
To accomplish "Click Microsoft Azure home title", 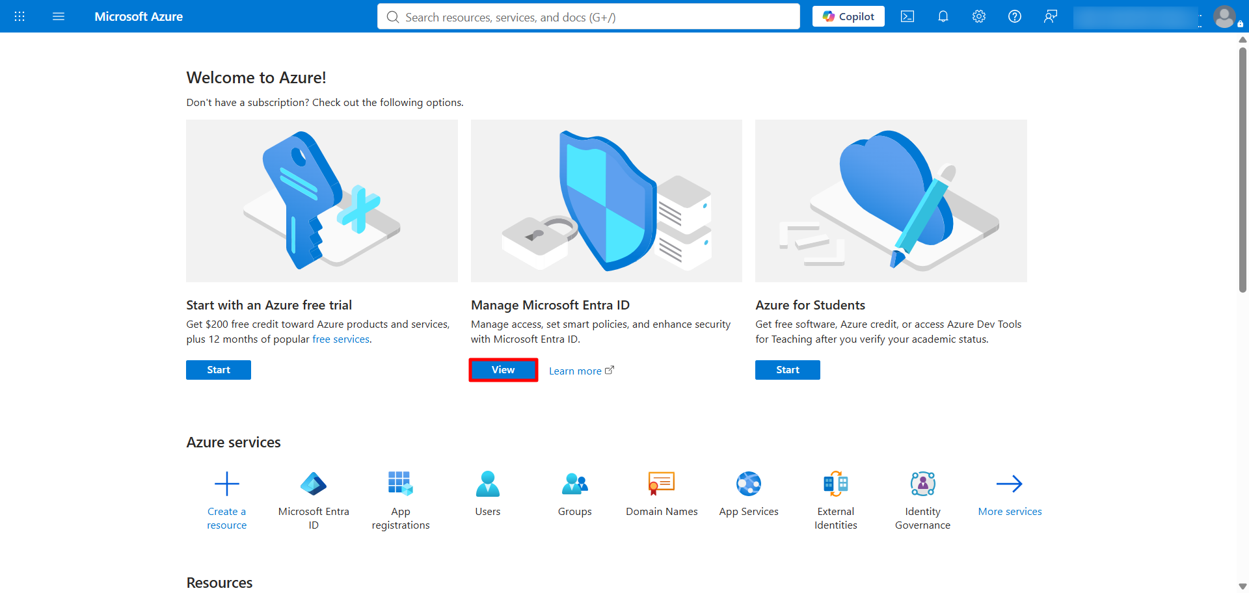I will (139, 16).
